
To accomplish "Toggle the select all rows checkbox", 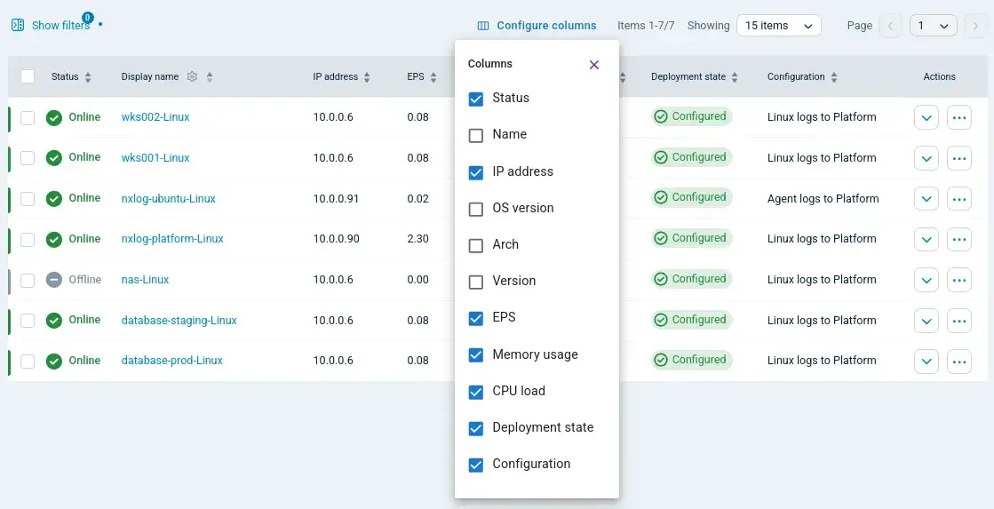I will click(28, 77).
